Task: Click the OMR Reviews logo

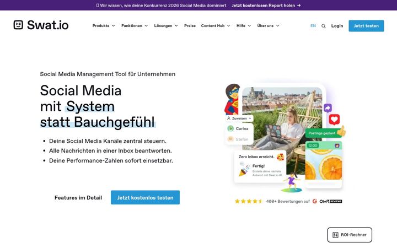Action: pos(331,202)
